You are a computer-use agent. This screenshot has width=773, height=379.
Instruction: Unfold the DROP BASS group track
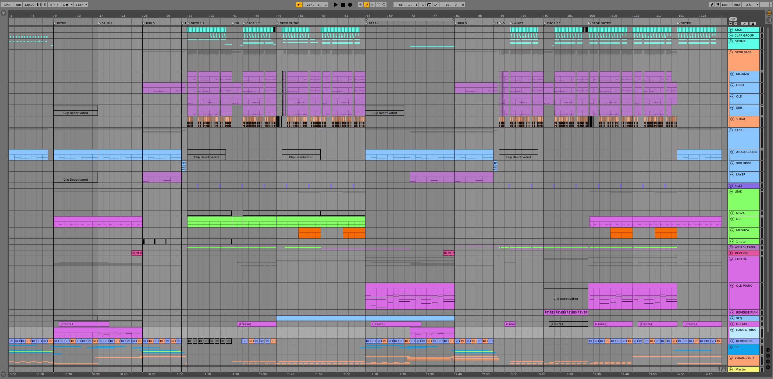click(x=731, y=52)
